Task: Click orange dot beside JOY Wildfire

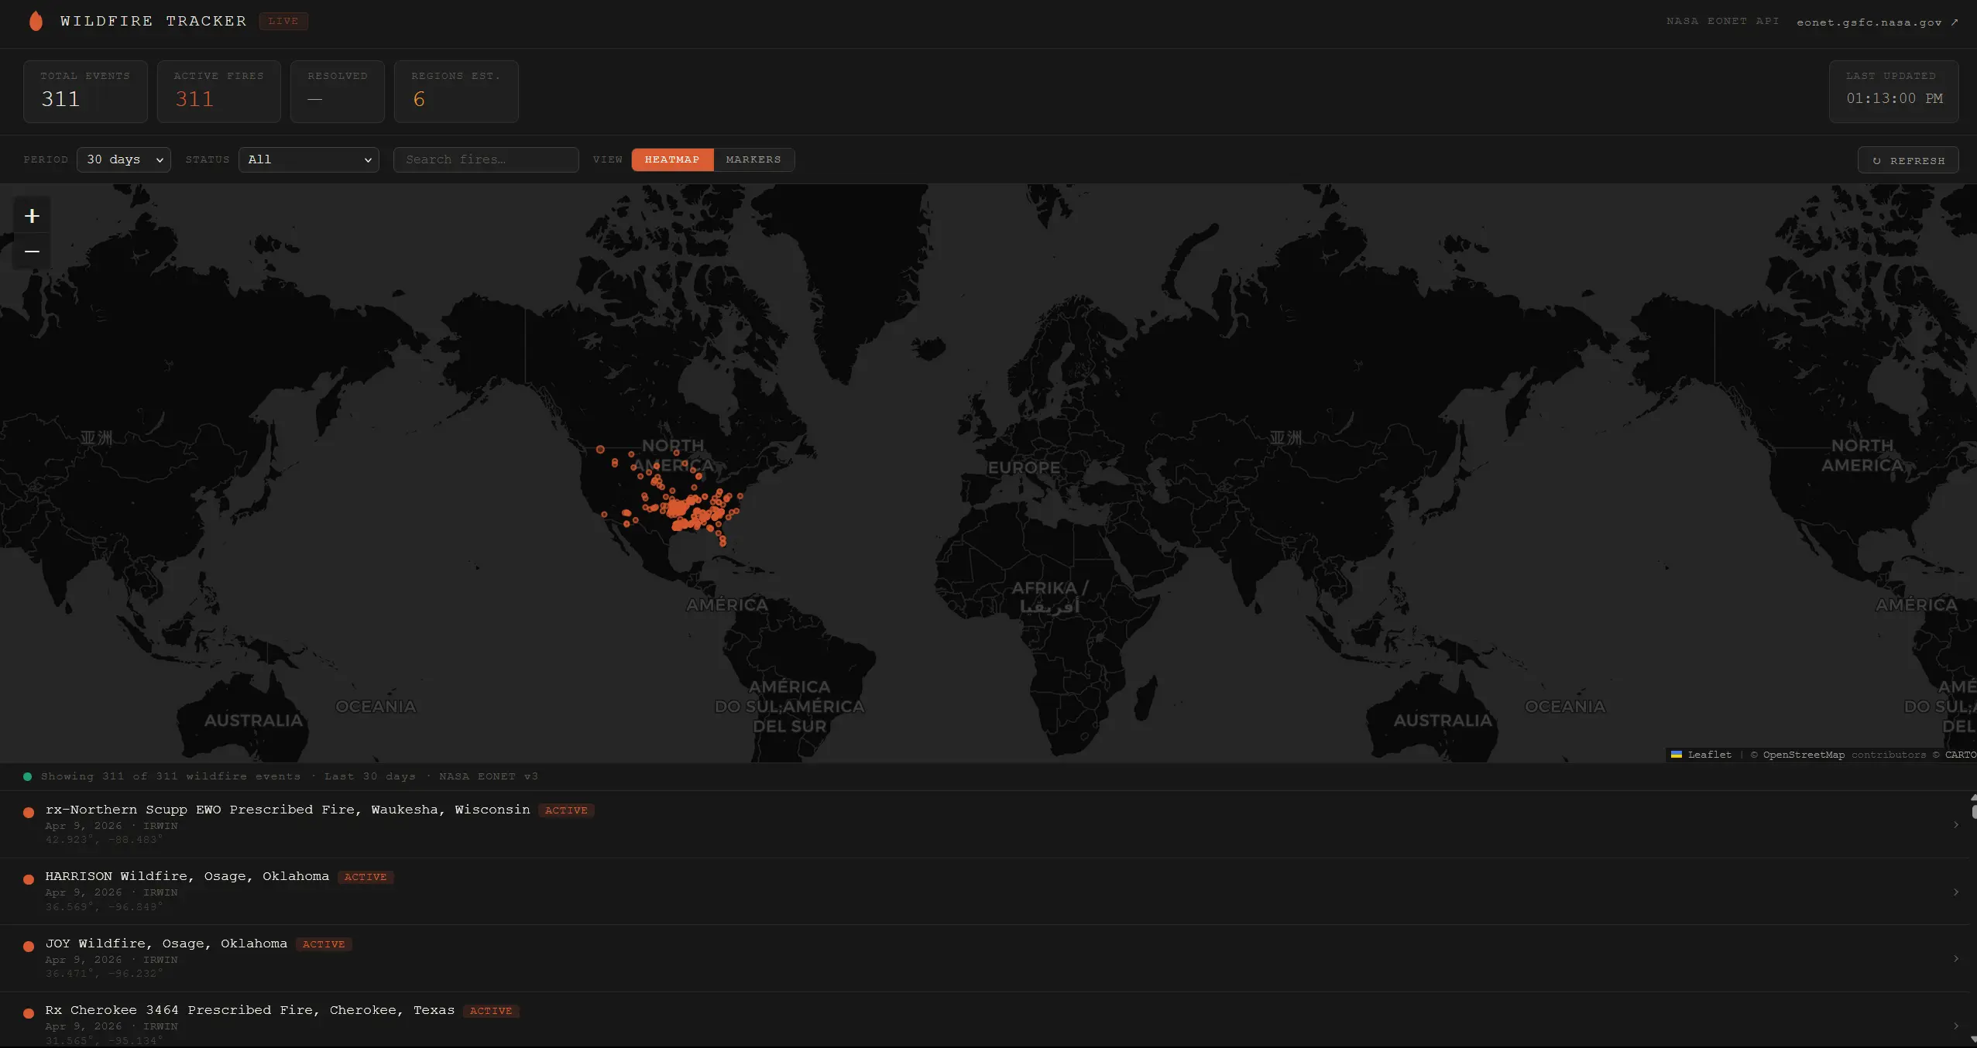Action: point(29,947)
